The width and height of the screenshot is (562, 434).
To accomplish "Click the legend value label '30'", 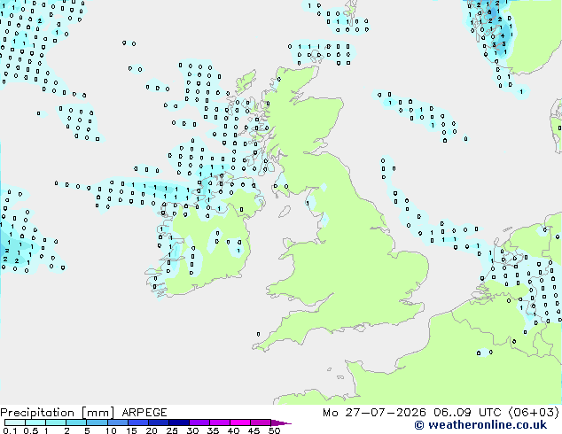I will click(192, 430).
